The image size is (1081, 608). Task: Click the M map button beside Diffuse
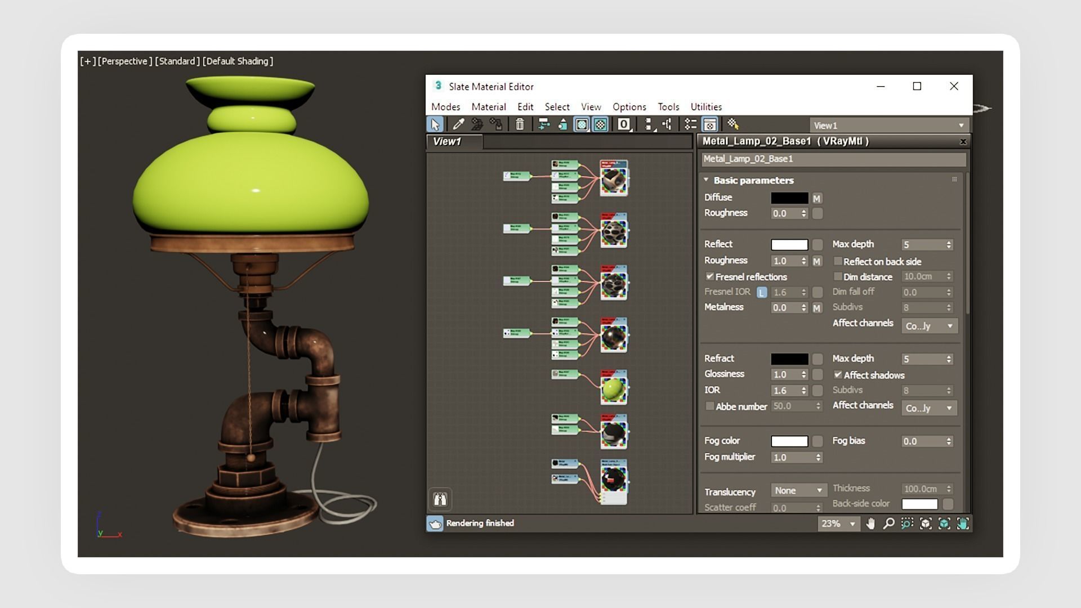click(816, 198)
